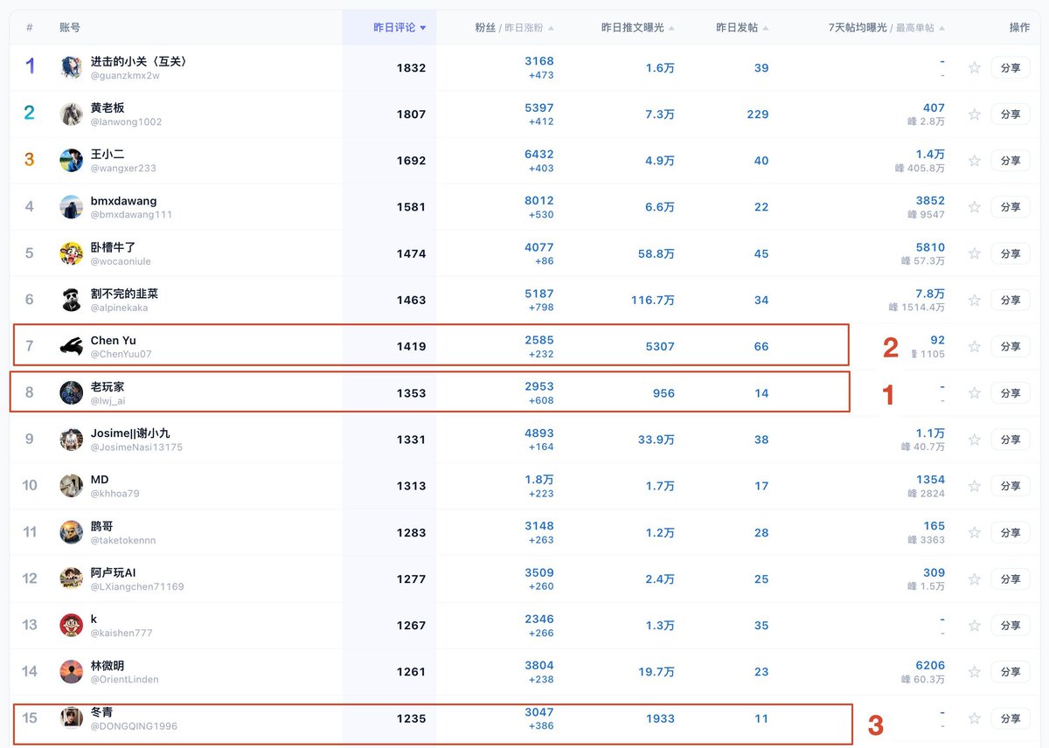Sort by the 昨日评论 column header
Viewport: 1049px width, 748px height.
(399, 28)
